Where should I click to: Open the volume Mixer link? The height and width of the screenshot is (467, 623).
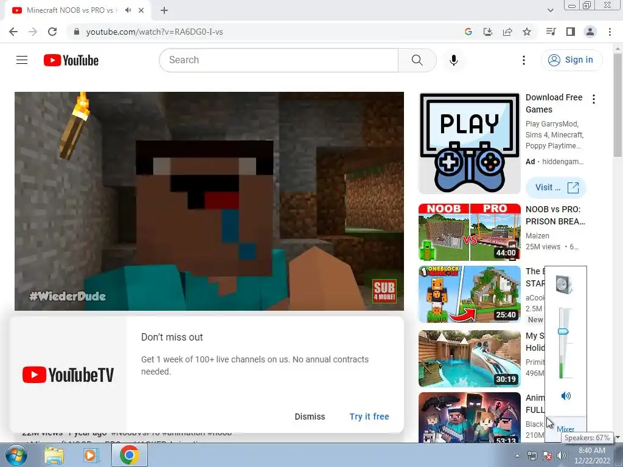pyautogui.click(x=565, y=429)
